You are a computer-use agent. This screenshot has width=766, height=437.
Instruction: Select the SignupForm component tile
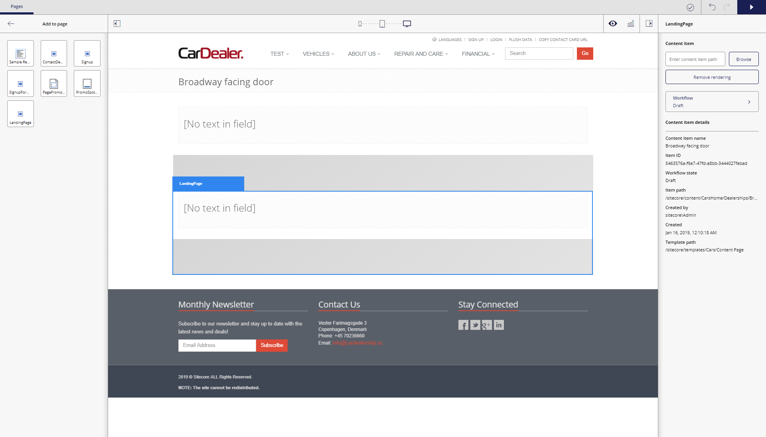pyautogui.click(x=20, y=84)
